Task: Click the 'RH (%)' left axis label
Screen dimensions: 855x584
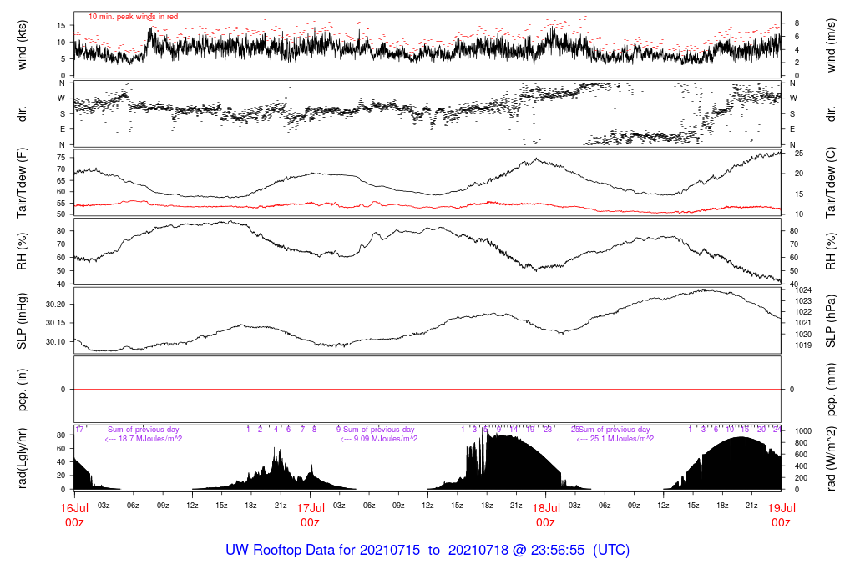Action: click(22, 251)
